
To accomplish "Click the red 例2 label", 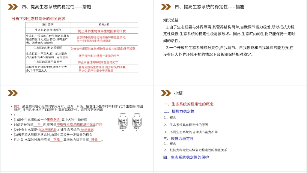I will (16, 106).
